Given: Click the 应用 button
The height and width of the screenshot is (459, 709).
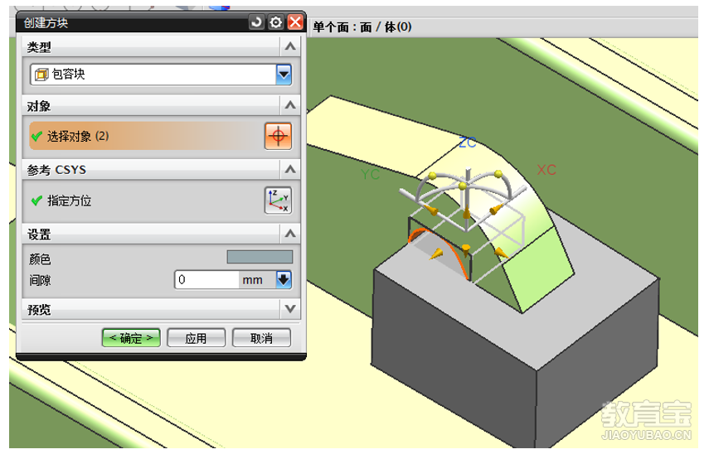Looking at the screenshot, I should 197,338.
